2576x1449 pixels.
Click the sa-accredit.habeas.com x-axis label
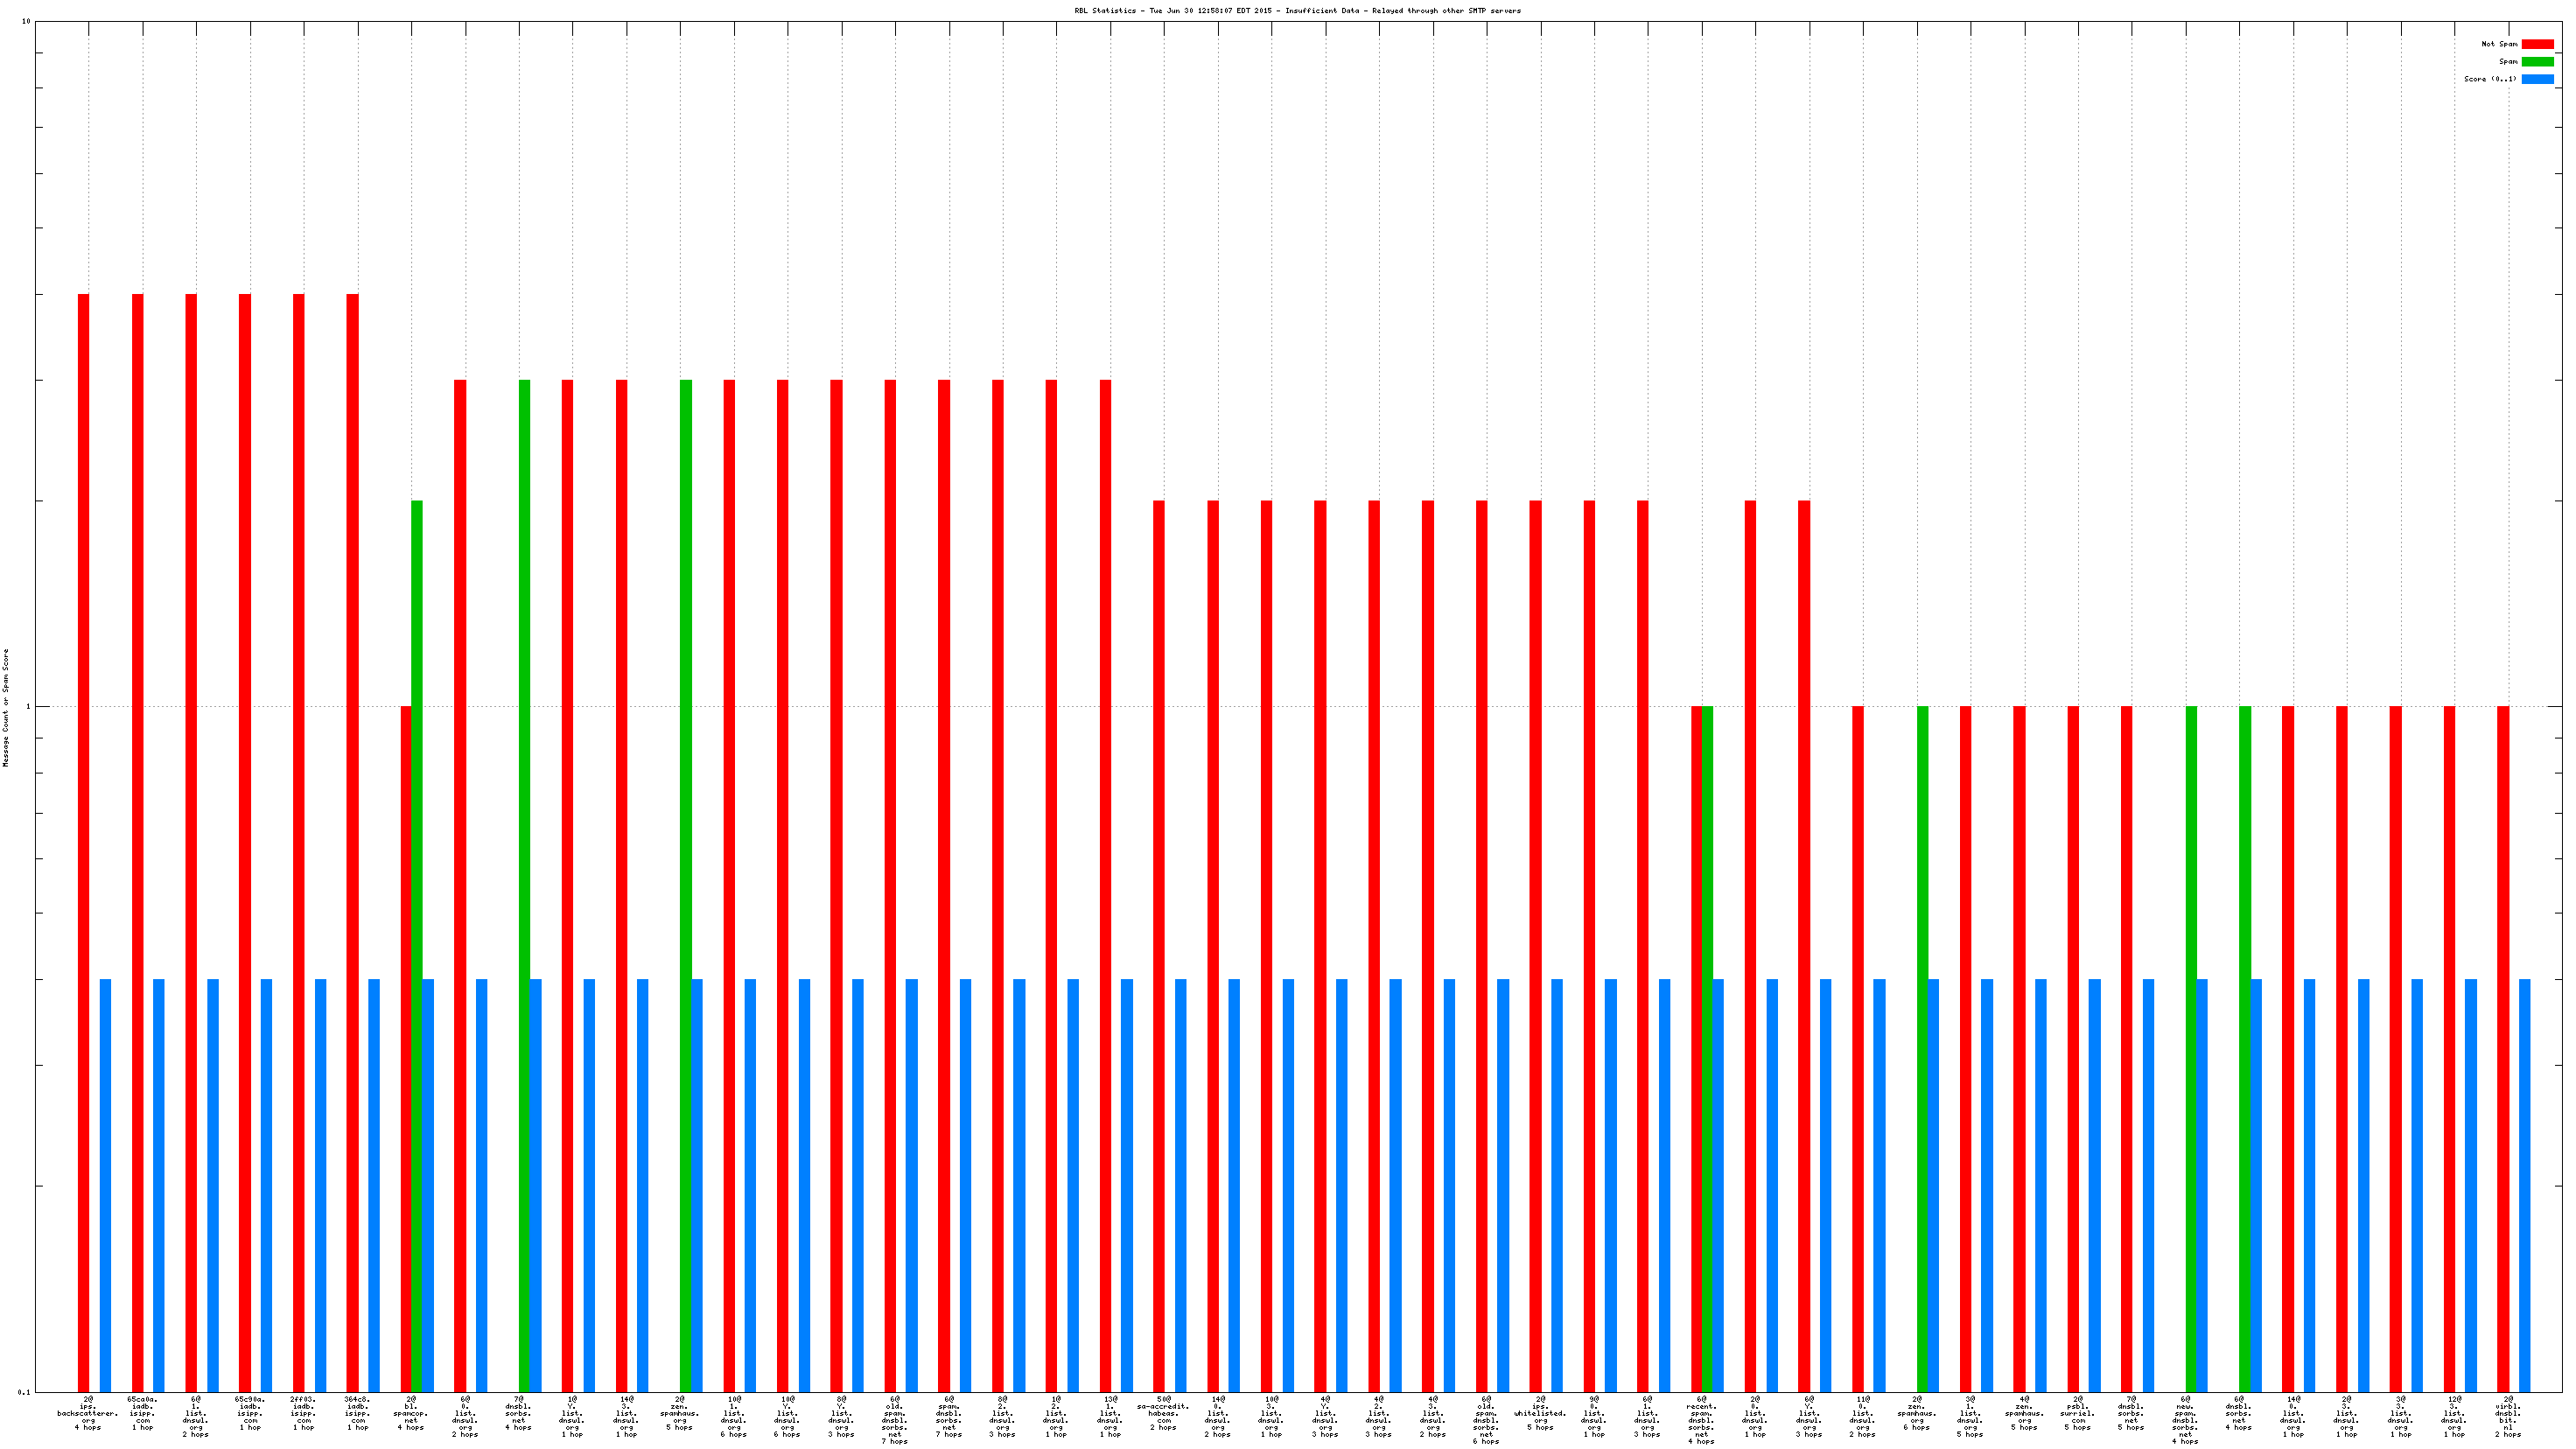pyautogui.click(x=1163, y=1413)
